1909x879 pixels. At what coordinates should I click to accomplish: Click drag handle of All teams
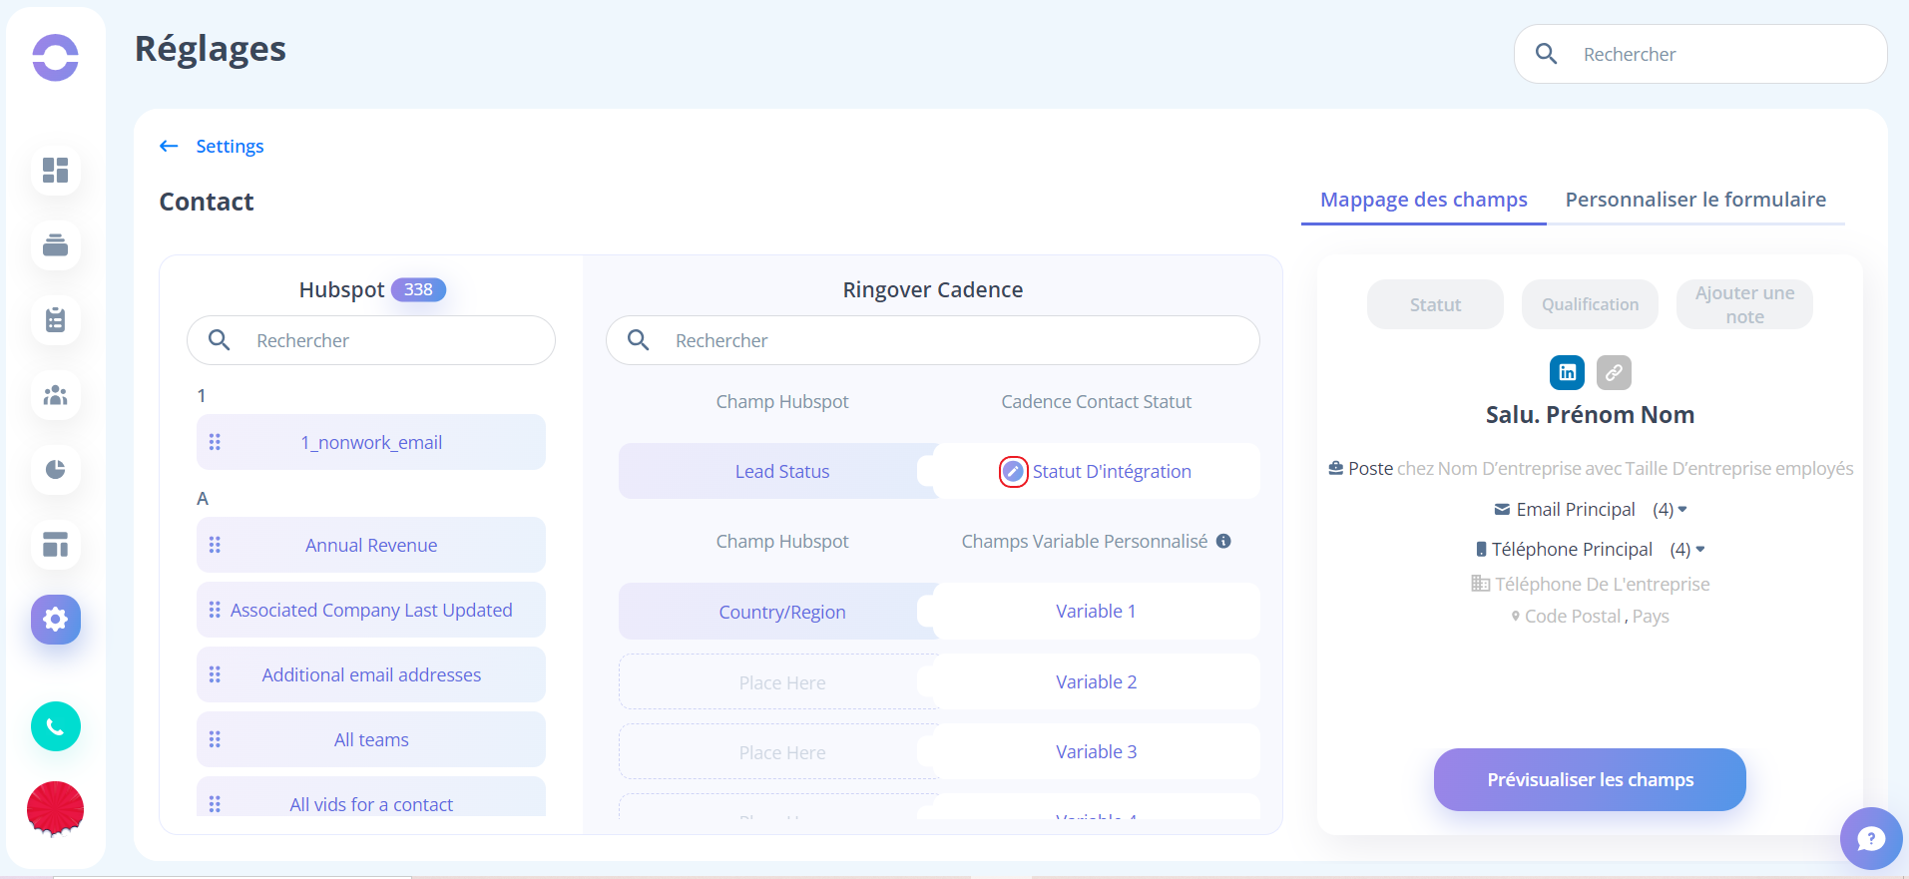coord(215,739)
